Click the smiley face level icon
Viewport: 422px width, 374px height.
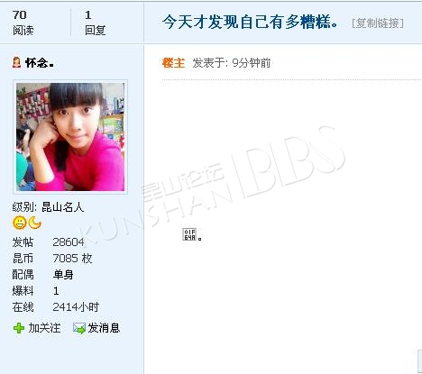click(x=20, y=223)
